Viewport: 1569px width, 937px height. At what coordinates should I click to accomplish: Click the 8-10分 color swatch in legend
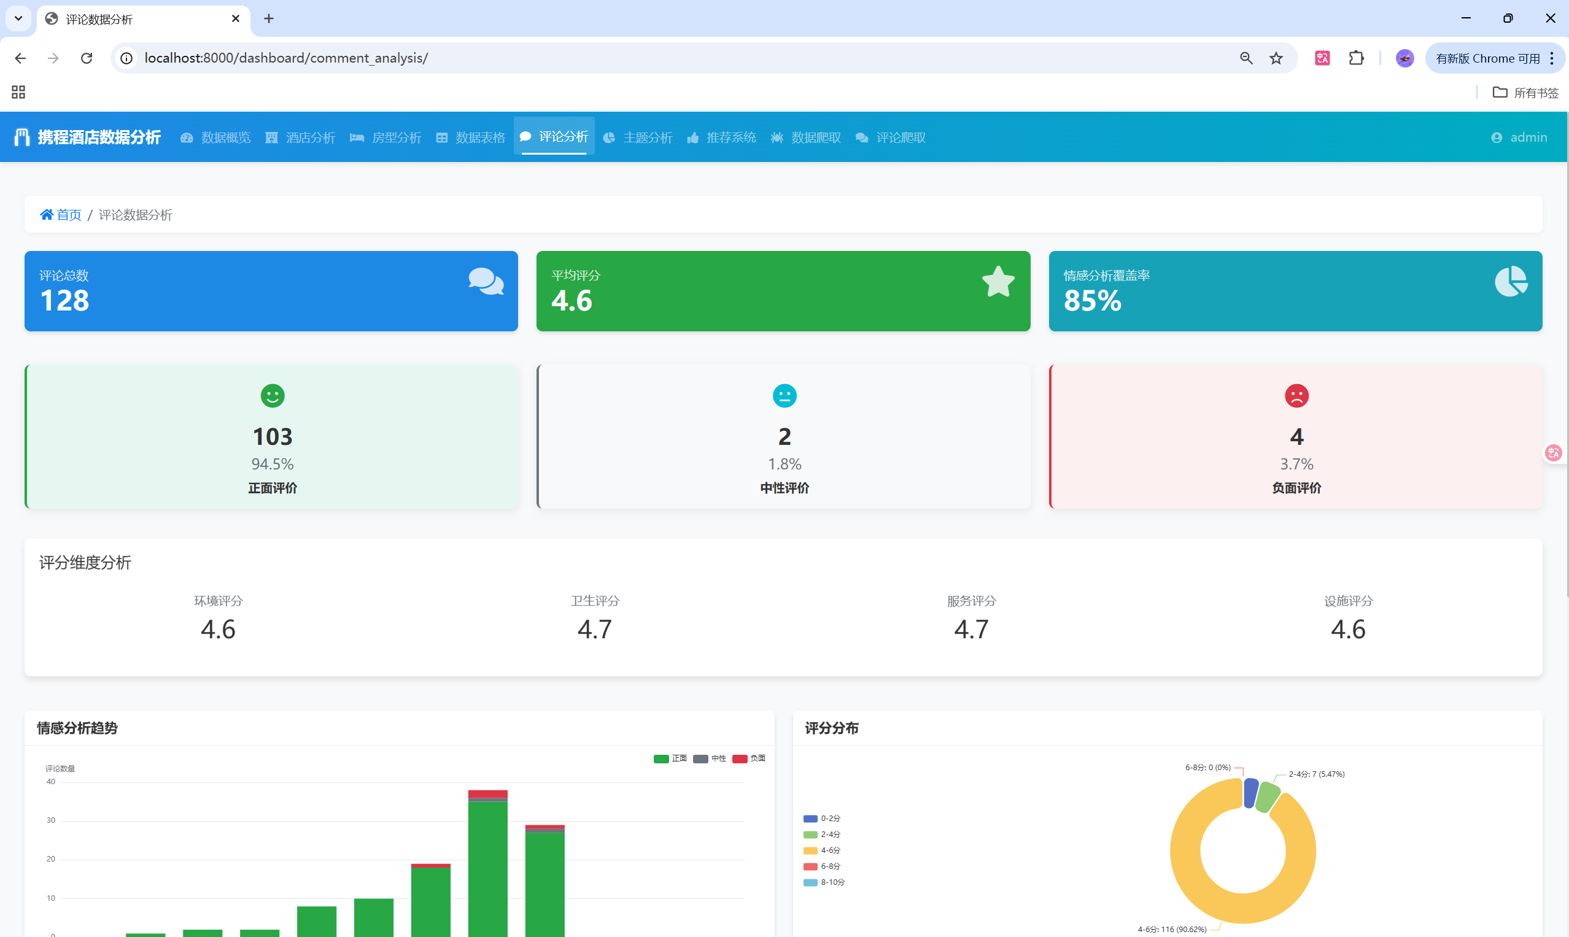pos(810,882)
